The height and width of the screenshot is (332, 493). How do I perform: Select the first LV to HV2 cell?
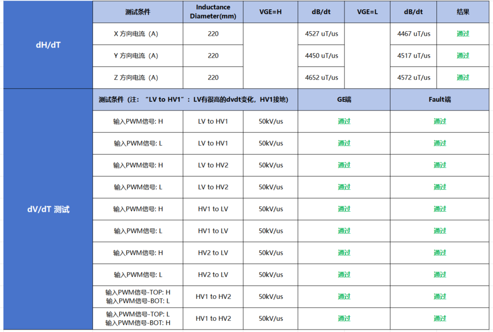click(x=213, y=165)
